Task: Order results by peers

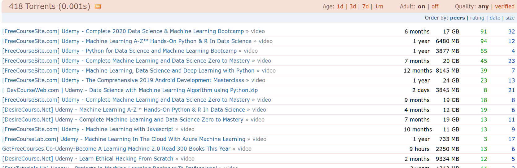Action: point(458,18)
